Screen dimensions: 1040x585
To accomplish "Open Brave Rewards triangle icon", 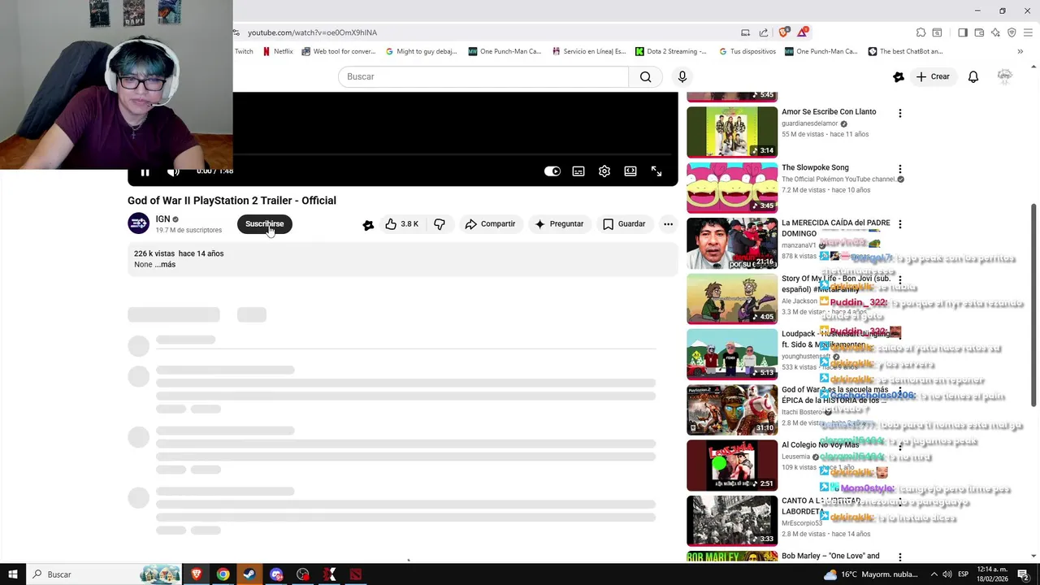I will pyautogui.click(x=803, y=32).
